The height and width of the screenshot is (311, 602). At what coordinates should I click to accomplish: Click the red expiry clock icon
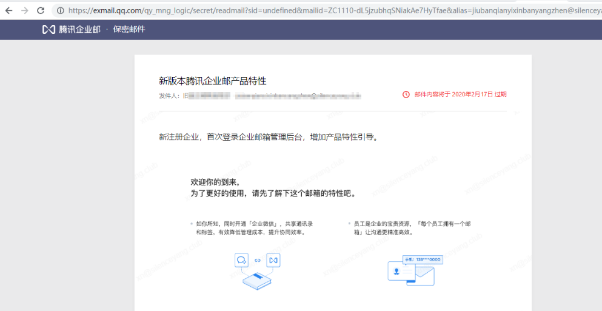point(406,95)
